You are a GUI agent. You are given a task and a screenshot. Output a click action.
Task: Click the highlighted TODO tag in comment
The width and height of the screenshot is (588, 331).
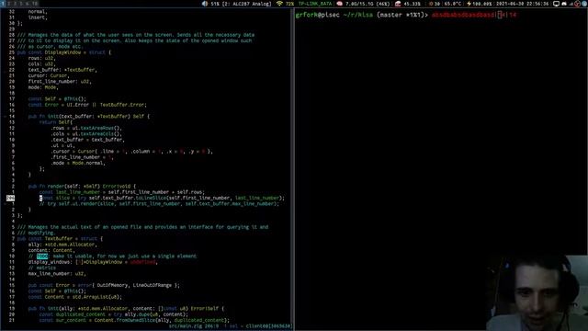[x=42, y=256]
